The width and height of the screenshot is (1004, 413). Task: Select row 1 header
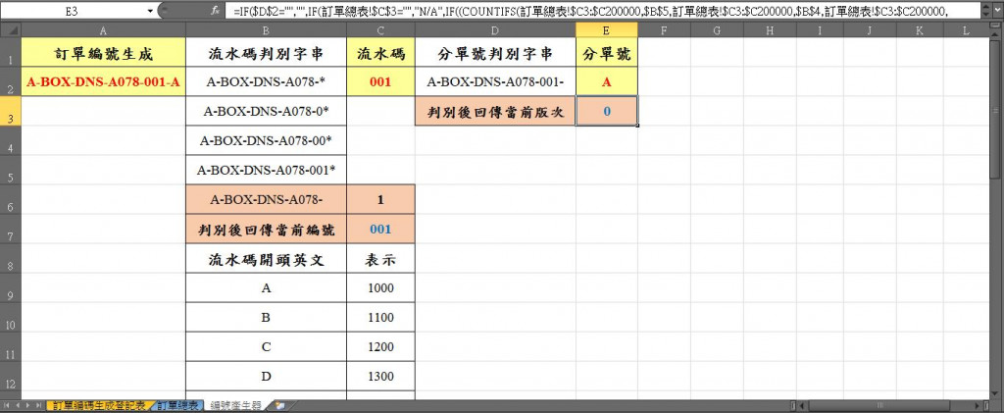click(12, 52)
